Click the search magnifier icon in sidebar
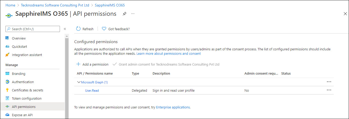 (9, 29)
